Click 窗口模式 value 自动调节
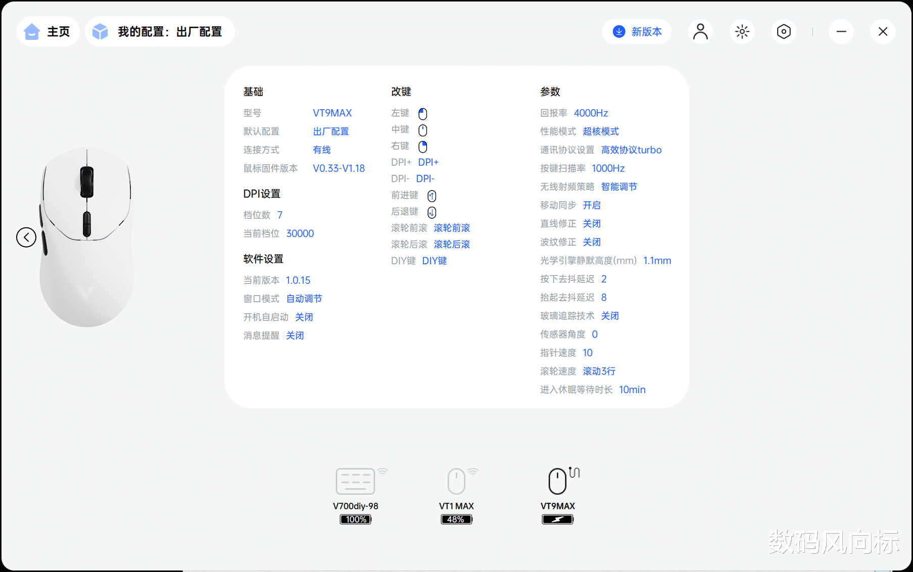913x572 pixels. [x=304, y=299]
